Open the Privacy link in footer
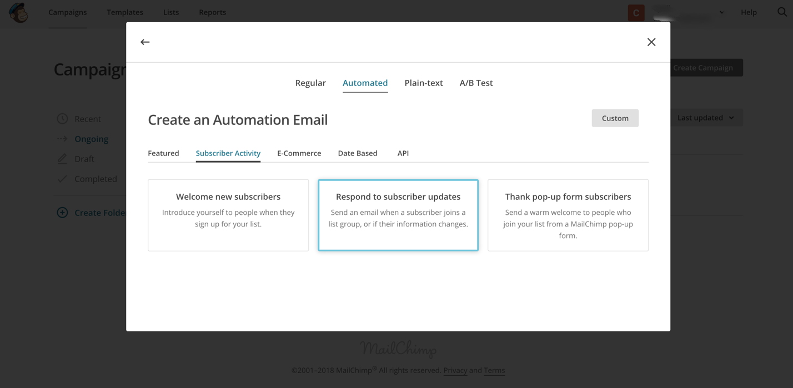 click(455, 370)
